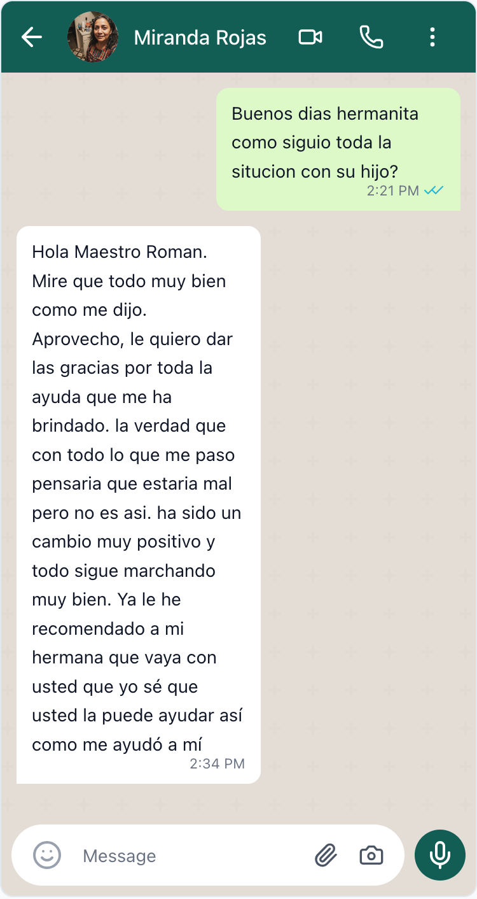Open the three-dot more options menu

click(x=432, y=38)
